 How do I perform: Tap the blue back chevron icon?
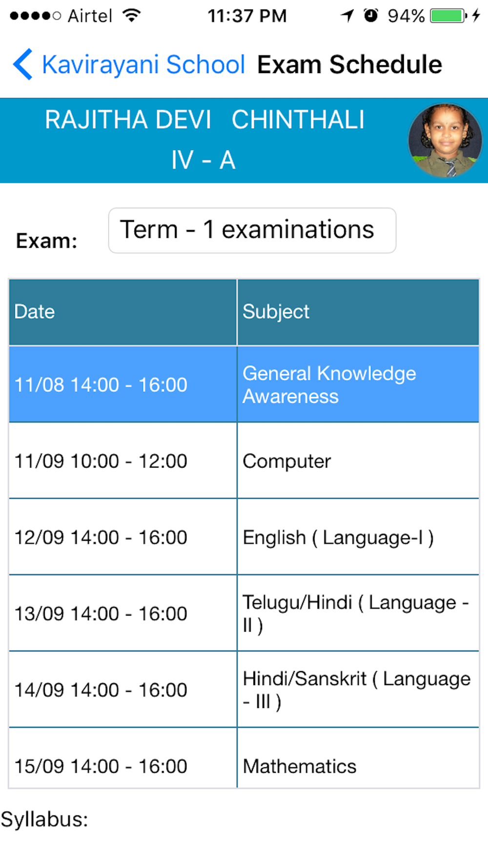coord(23,64)
